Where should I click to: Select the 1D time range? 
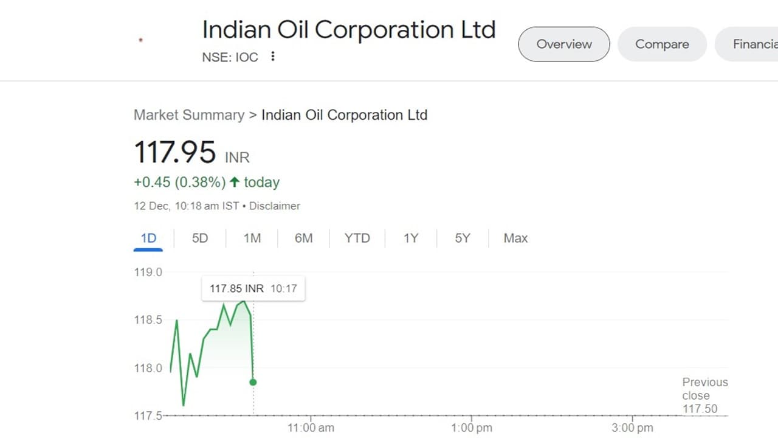click(x=148, y=238)
